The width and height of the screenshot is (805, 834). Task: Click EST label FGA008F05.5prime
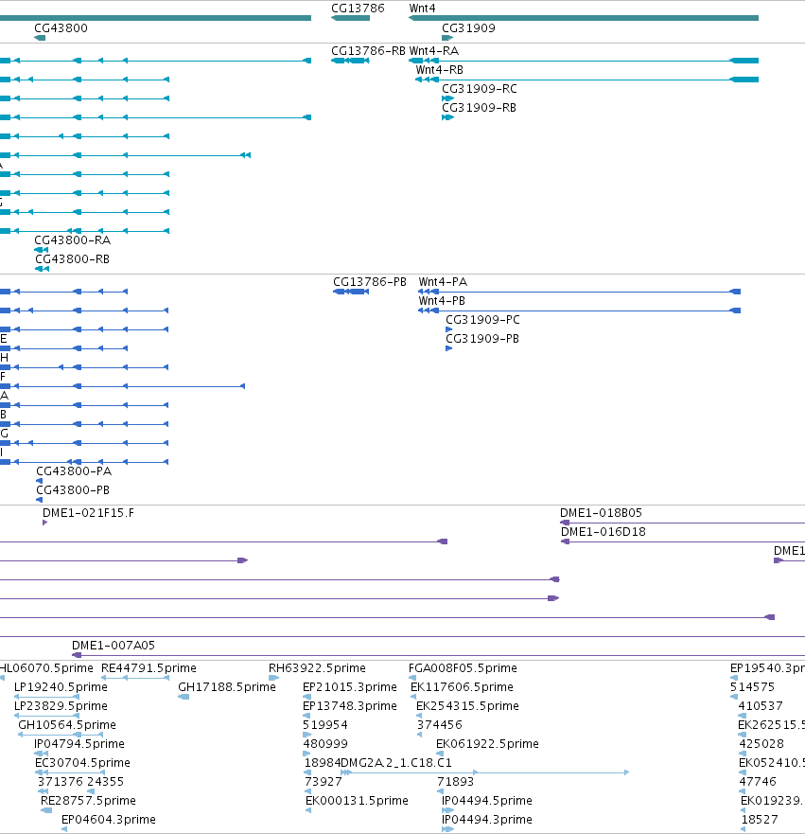click(x=463, y=668)
